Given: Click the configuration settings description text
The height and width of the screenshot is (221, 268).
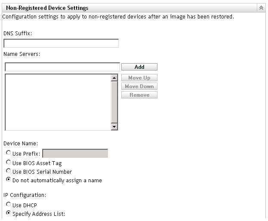Looking at the screenshot, I should point(118,17).
